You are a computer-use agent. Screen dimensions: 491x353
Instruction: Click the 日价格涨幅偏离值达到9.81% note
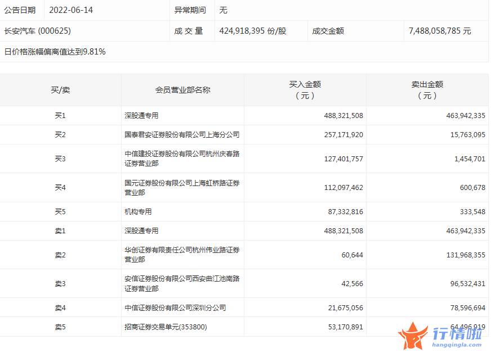[x=55, y=52]
